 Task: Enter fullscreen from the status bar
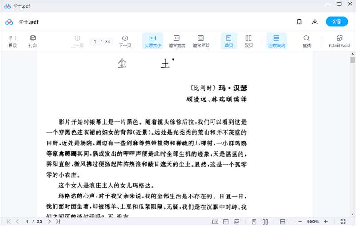343,222
